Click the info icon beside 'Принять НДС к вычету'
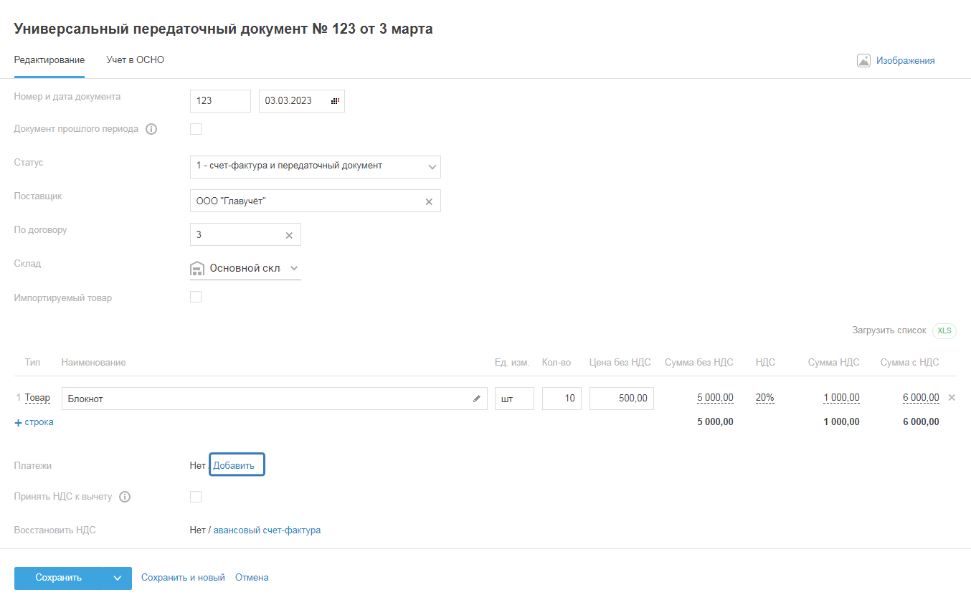This screenshot has height=605, width=971. [125, 497]
